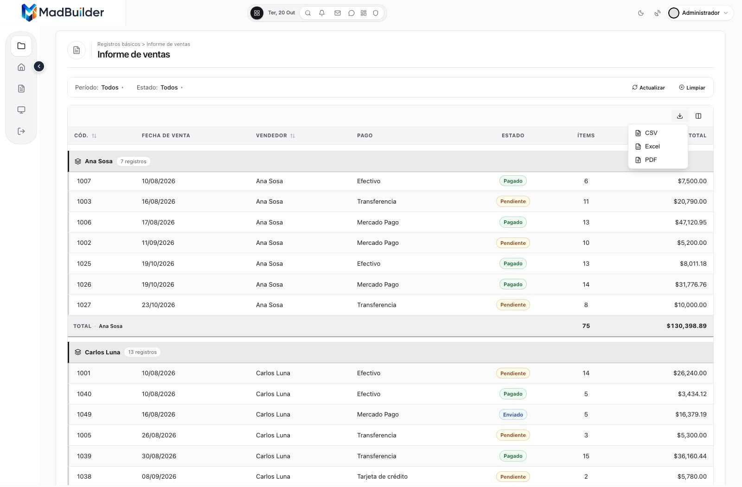Screen dimensions: 742x487
Task: Open the Período filter dropdown
Action: (x=99, y=87)
